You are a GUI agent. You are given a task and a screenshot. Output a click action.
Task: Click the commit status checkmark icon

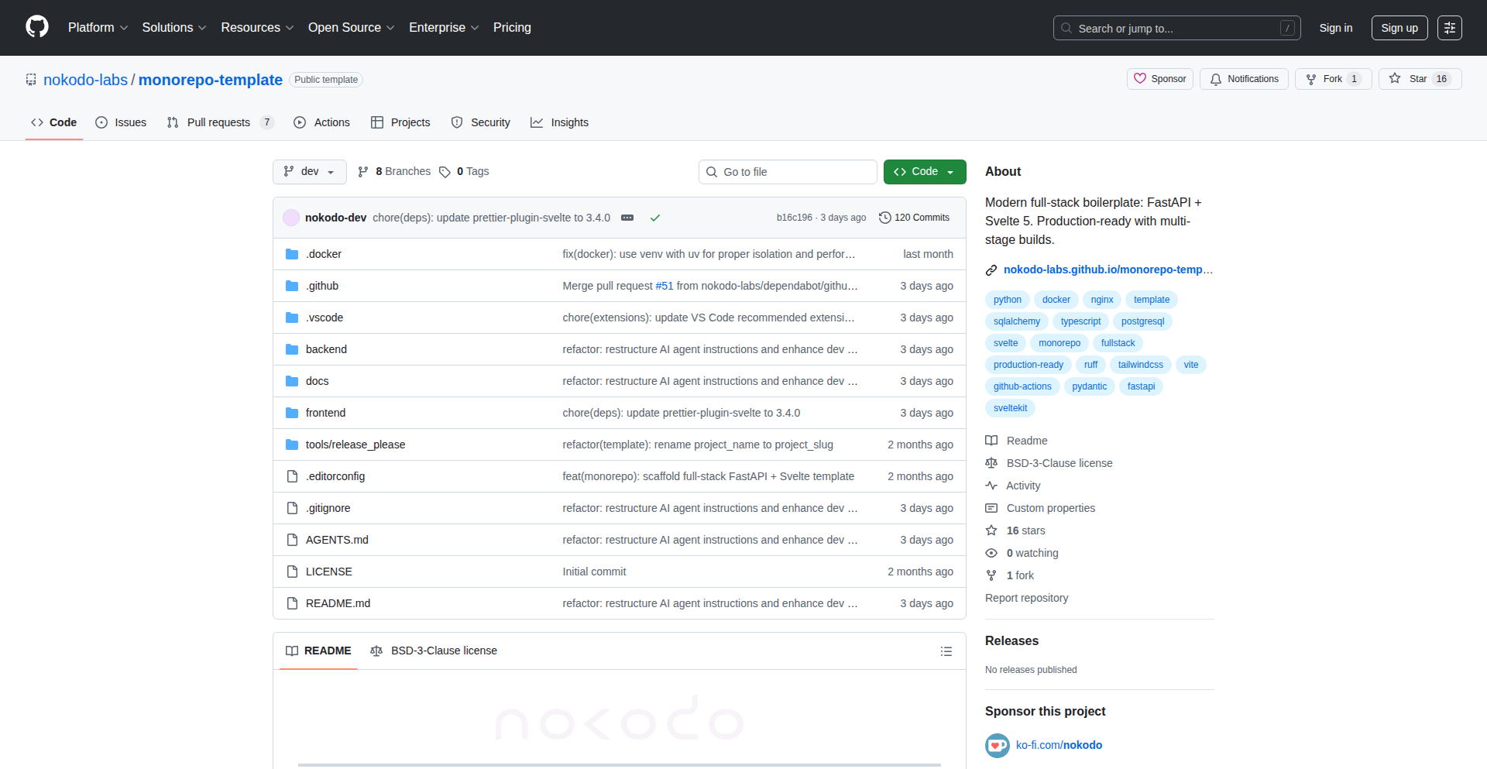tap(655, 218)
